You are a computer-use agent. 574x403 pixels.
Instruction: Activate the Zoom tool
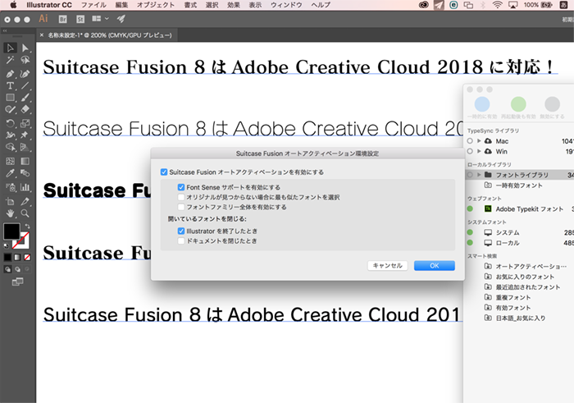[25, 213]
